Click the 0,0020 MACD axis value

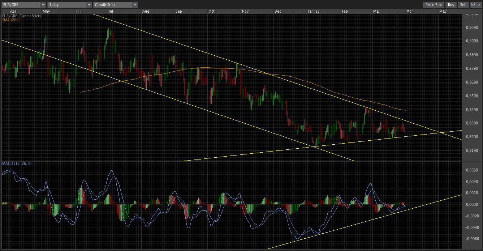tap(471, 193)
